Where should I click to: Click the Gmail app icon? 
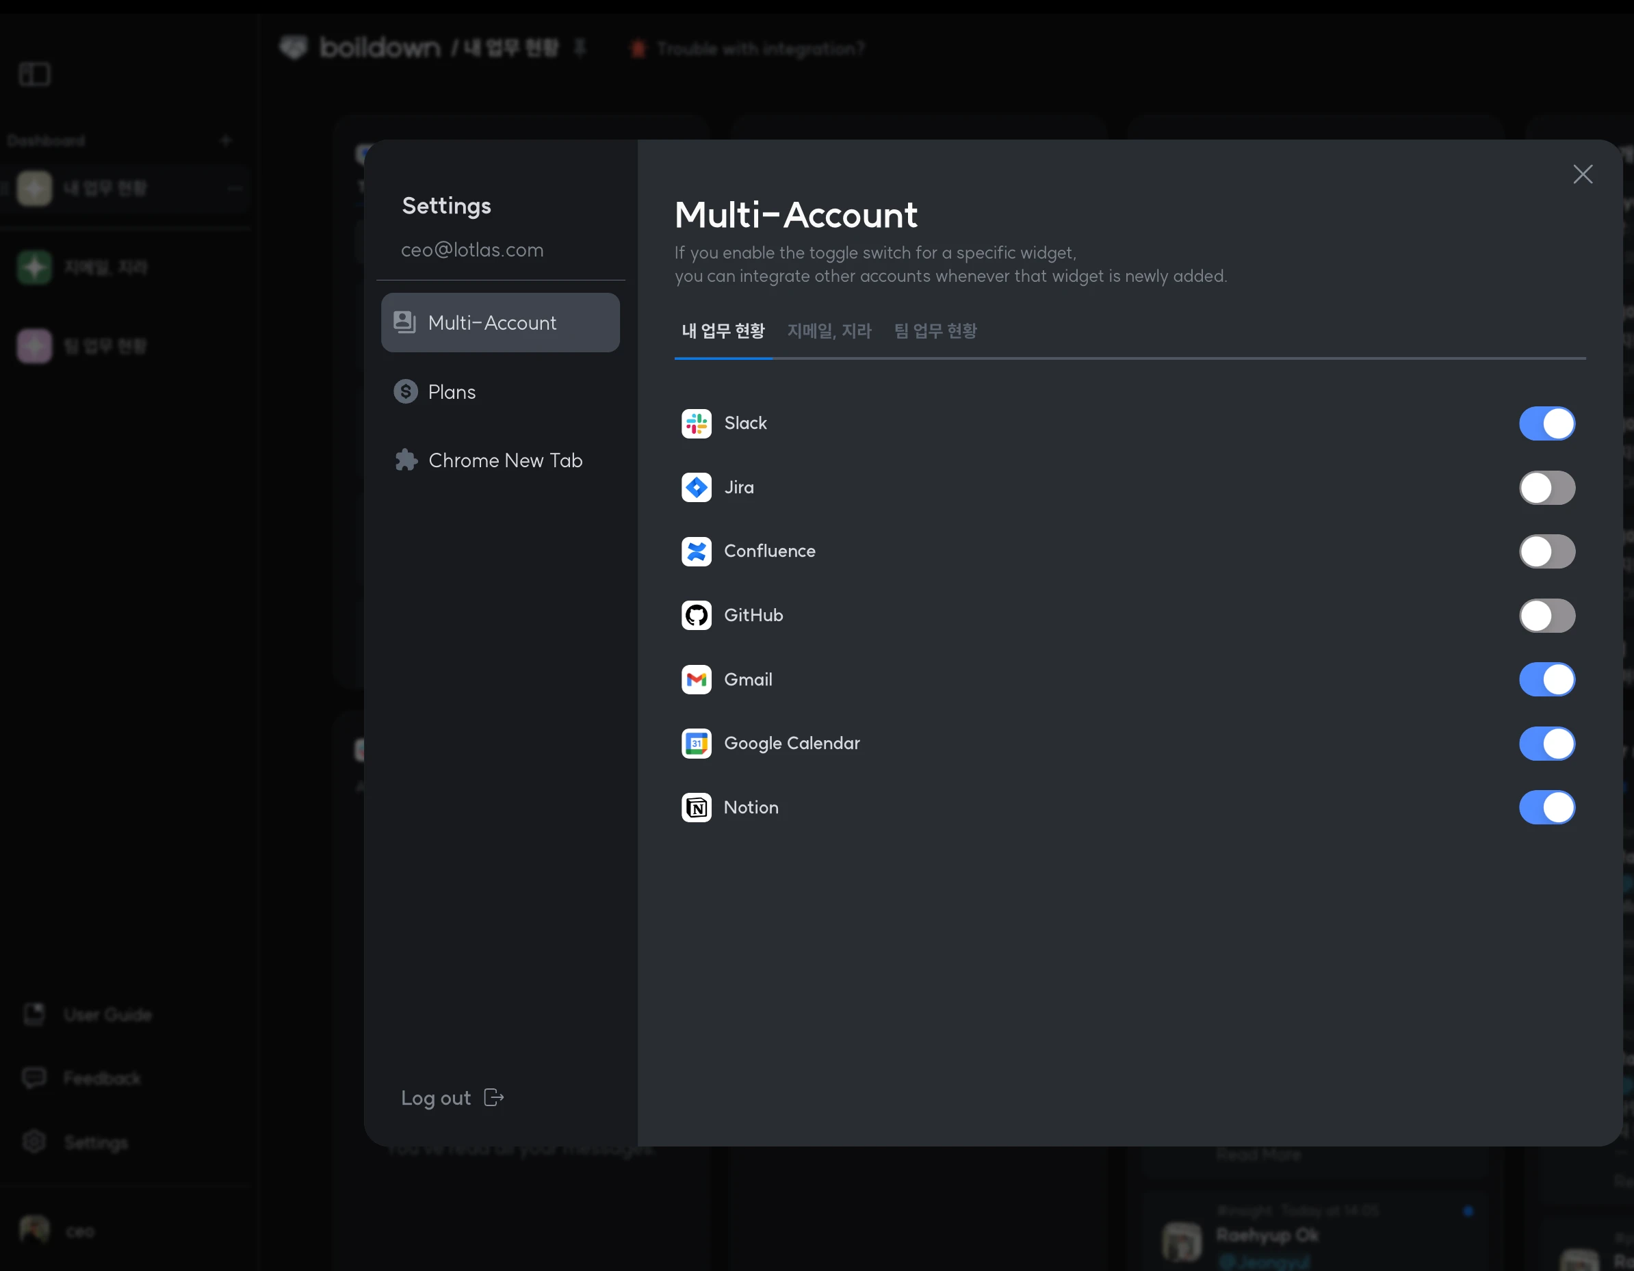(697, 679)
